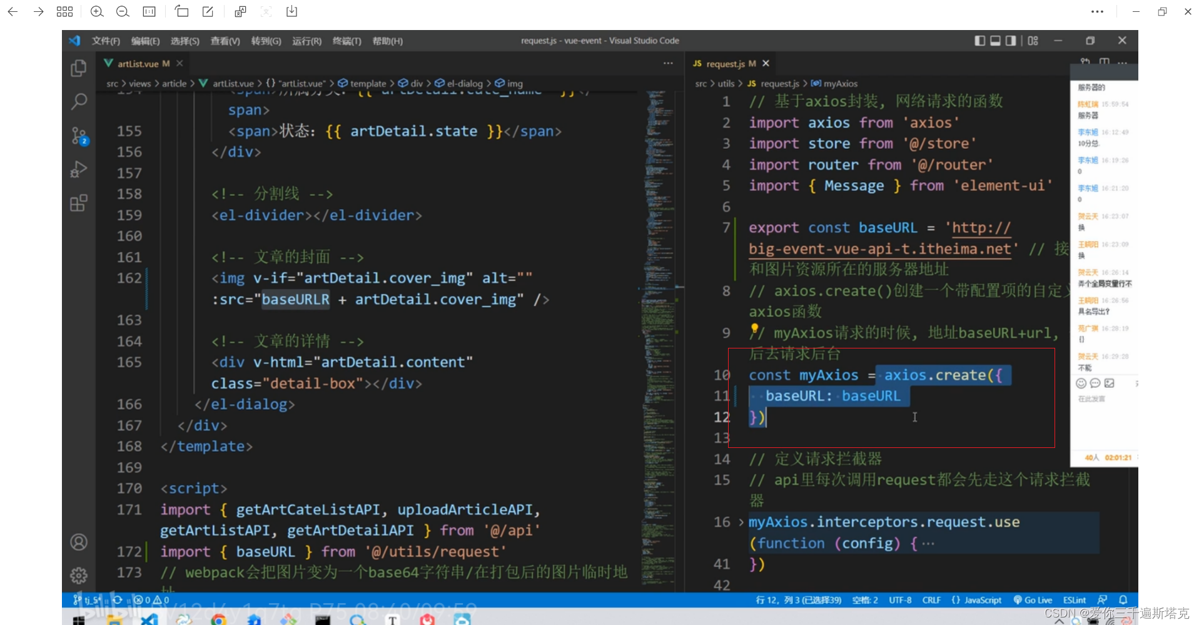This screenshot has height=625, width=1199.
Task: Go back to previous image in viewer
Action: [x=13, y=11]
